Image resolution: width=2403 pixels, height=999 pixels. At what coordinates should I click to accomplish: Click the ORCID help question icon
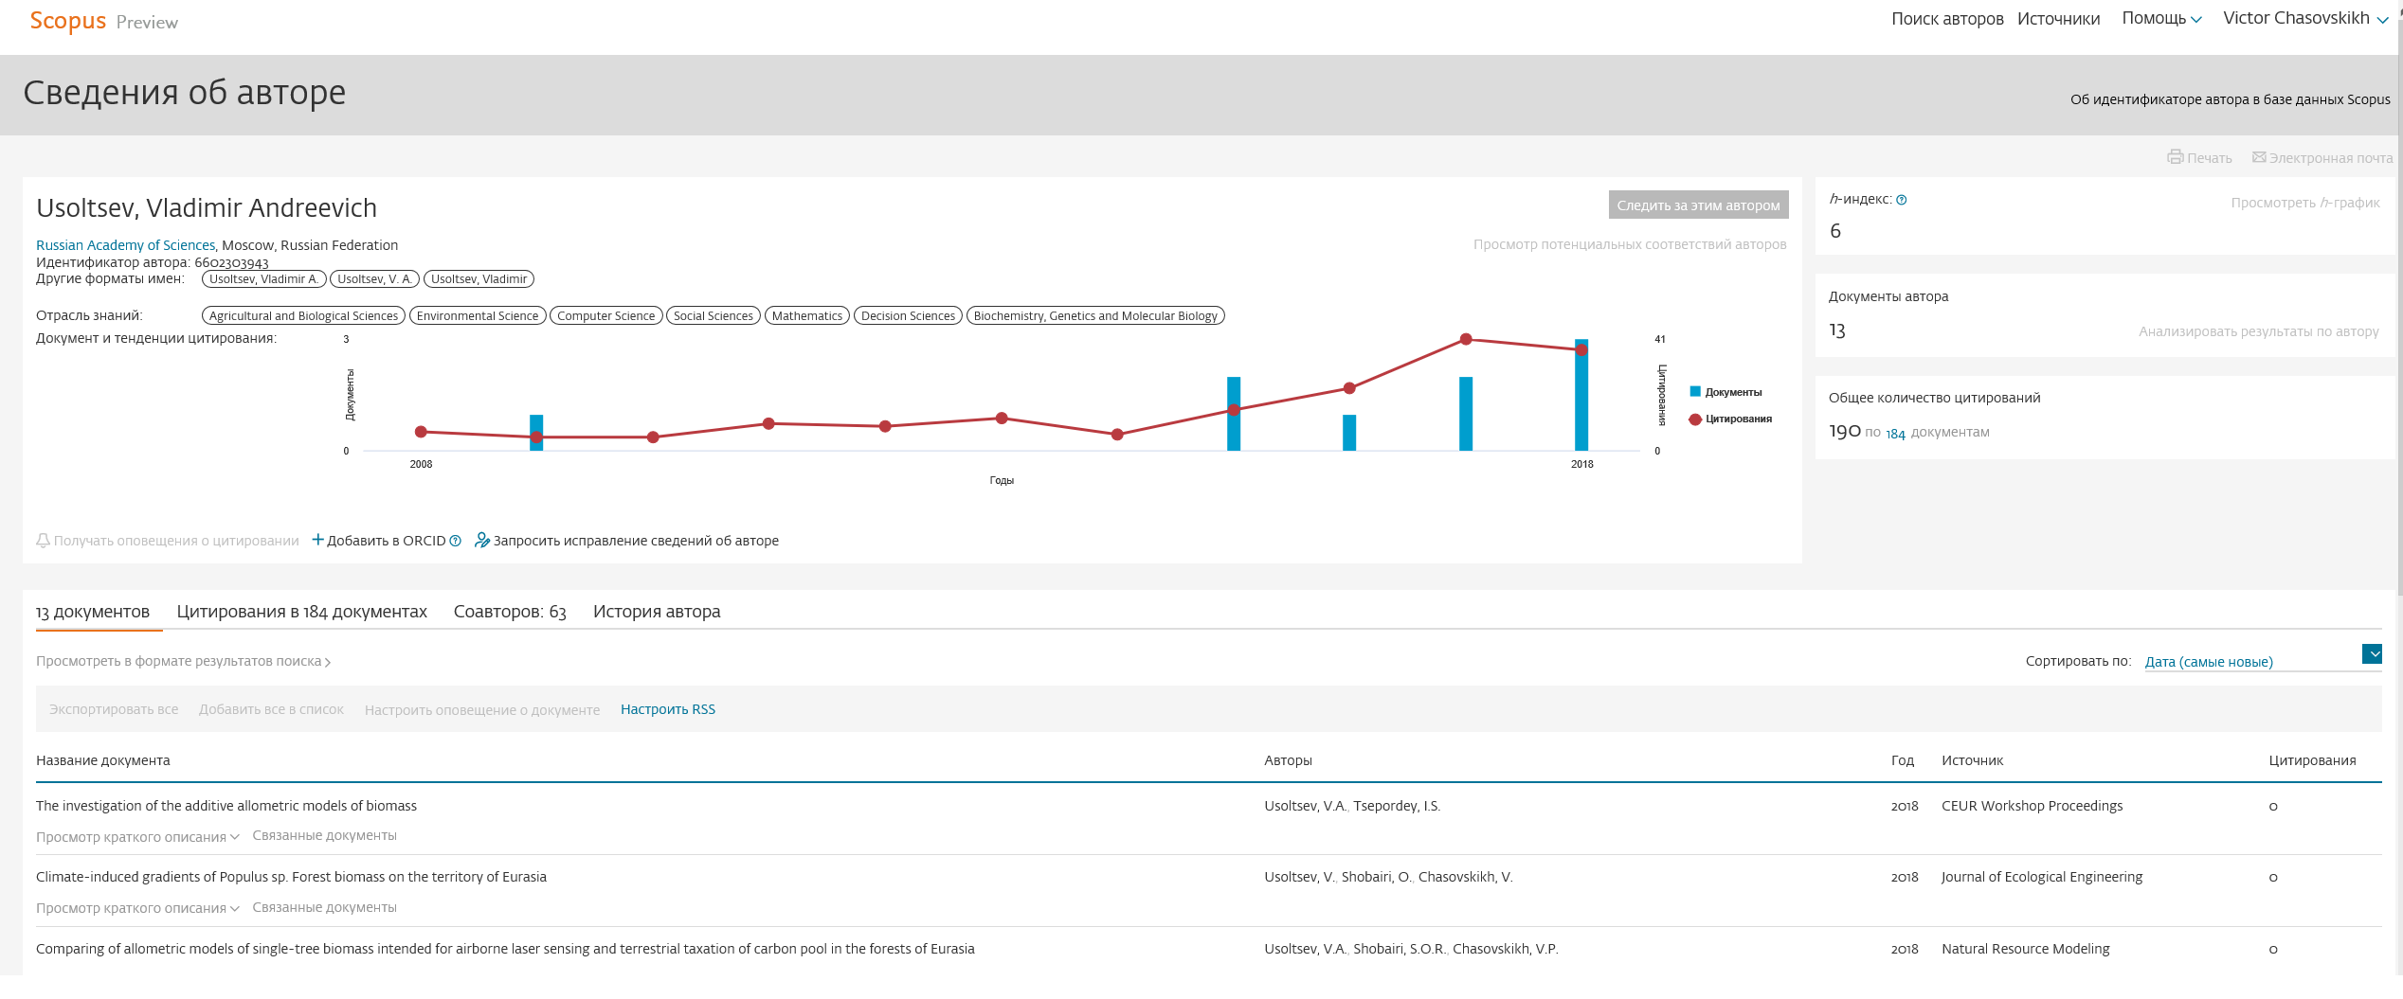(x=455, y=541)
